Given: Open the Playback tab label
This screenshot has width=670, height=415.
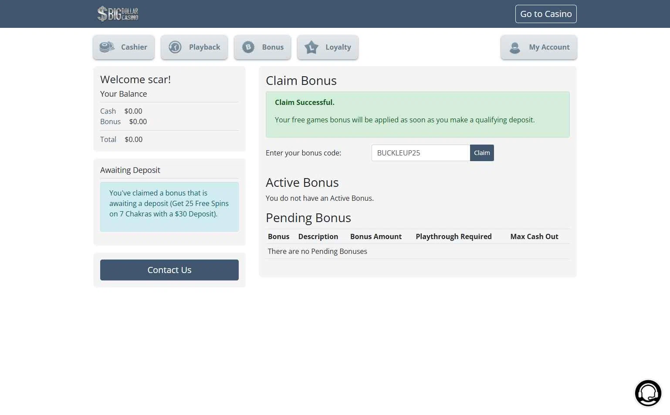Looking at the screenshot, I should pyautogui.click(x=205, y=47).
